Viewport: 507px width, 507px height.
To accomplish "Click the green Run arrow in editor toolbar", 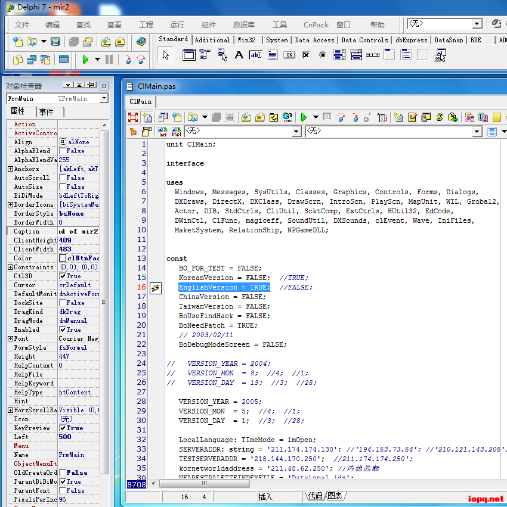I will [x=304, y=117].
